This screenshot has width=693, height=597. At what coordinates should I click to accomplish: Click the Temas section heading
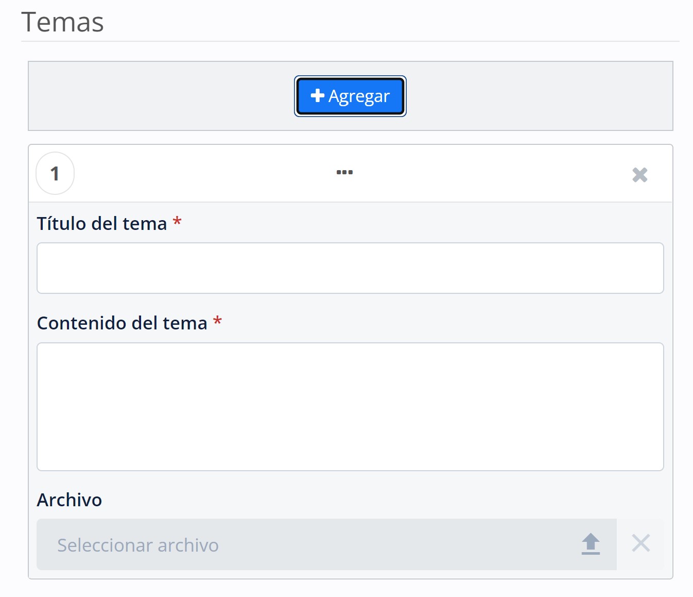[x=63, y=23]
